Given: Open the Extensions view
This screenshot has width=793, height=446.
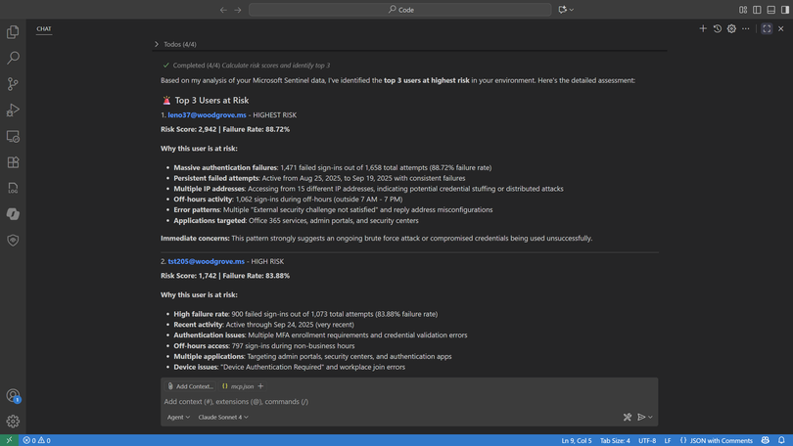Looking at the screenshot, I should tap(13, 162).
